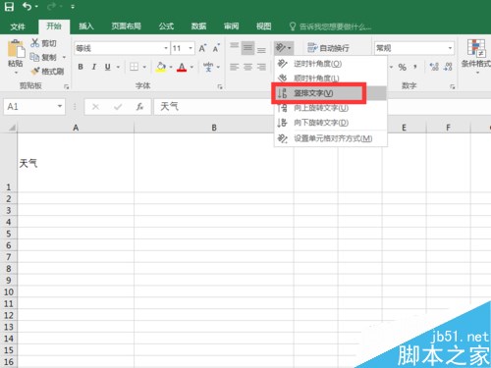Click the Align Left icon
The height and width of the screenshot is (368, 491).
coord(234,67)
